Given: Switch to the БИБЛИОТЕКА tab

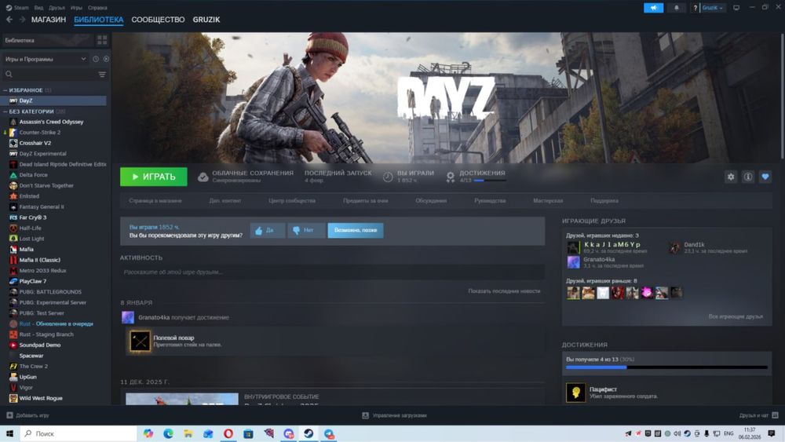Looking at the screenshot, I should pyautogui.click(x=99, y=20).
